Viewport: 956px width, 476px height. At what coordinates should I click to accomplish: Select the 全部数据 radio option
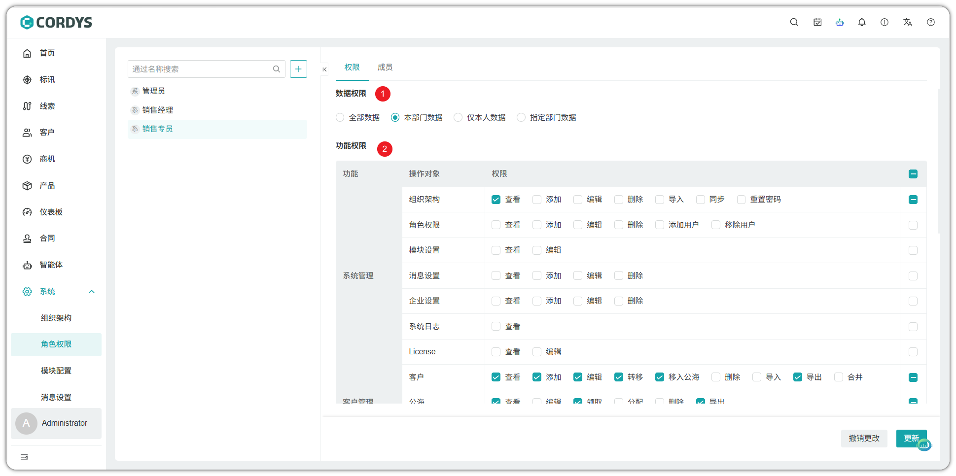coord(340,117)
